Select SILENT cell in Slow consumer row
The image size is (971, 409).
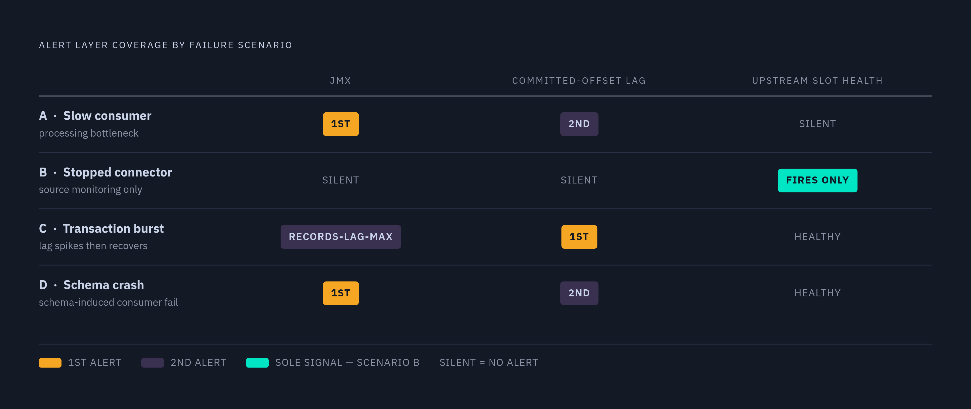[817, 124]
